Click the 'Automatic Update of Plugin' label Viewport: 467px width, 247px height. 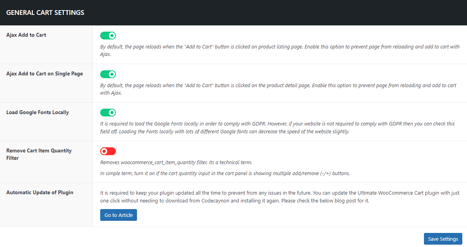(40, 192)
